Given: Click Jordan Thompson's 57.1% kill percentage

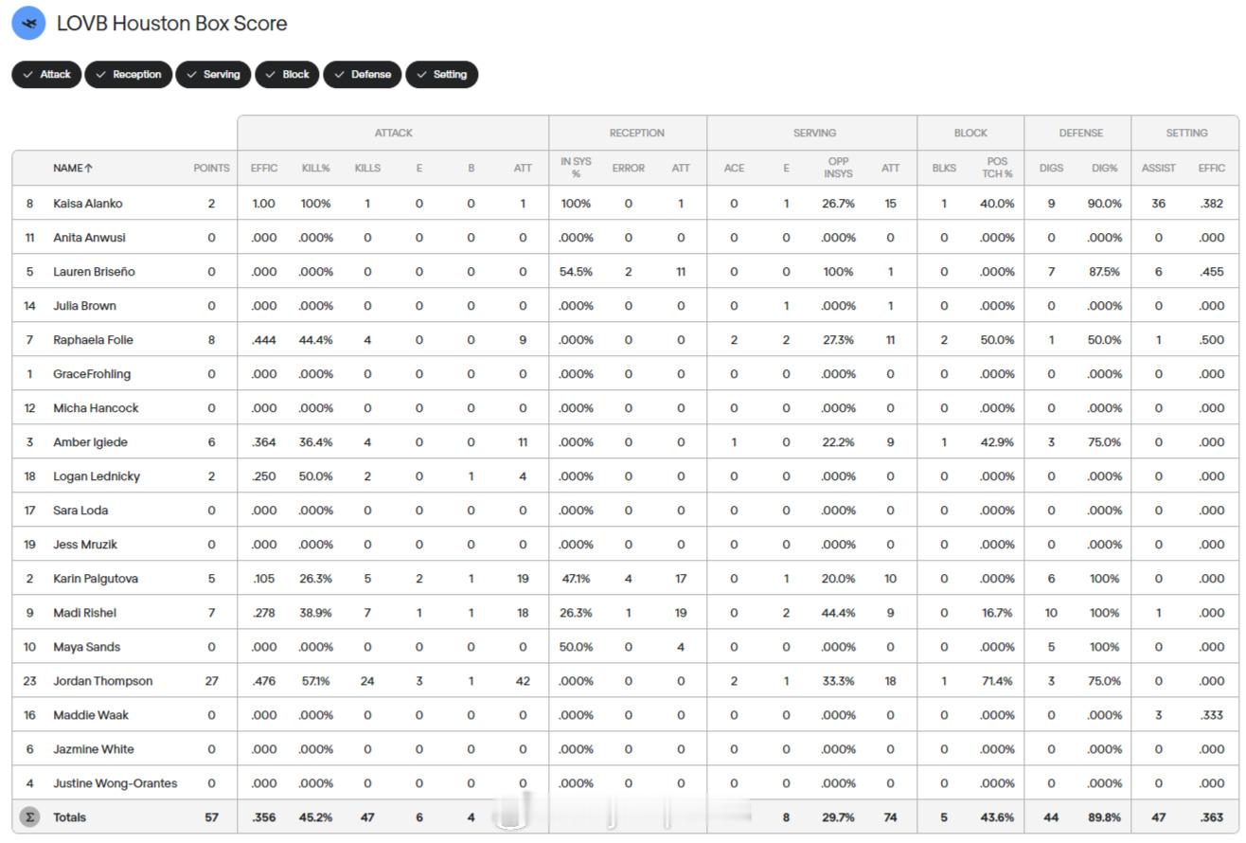Looking at the screenshot, I should [x=315, y=681].
